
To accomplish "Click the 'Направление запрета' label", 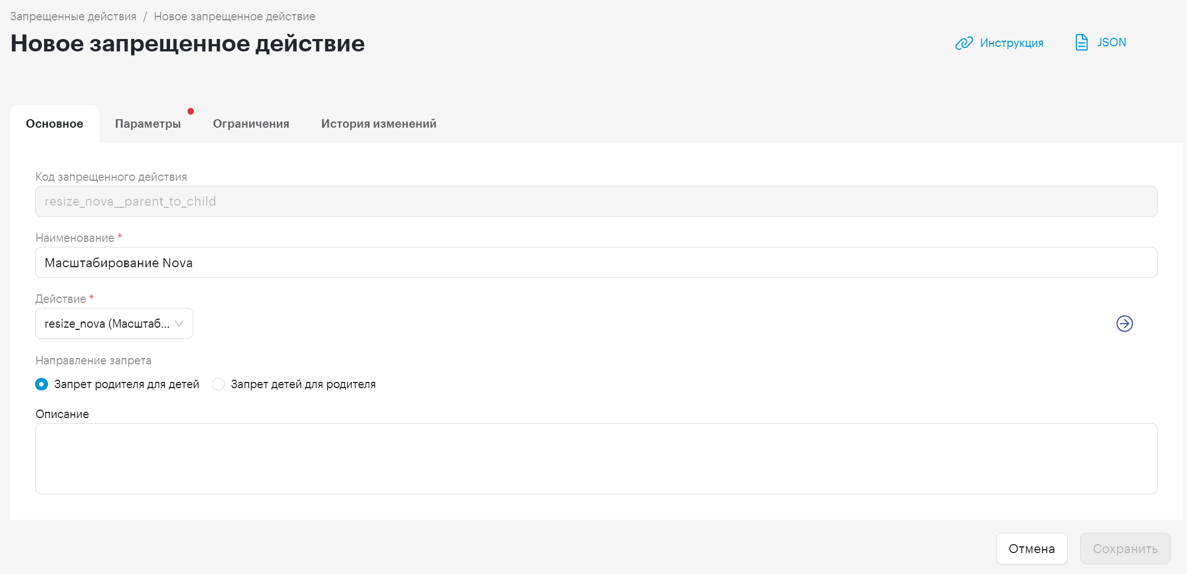I will point(93,360).
